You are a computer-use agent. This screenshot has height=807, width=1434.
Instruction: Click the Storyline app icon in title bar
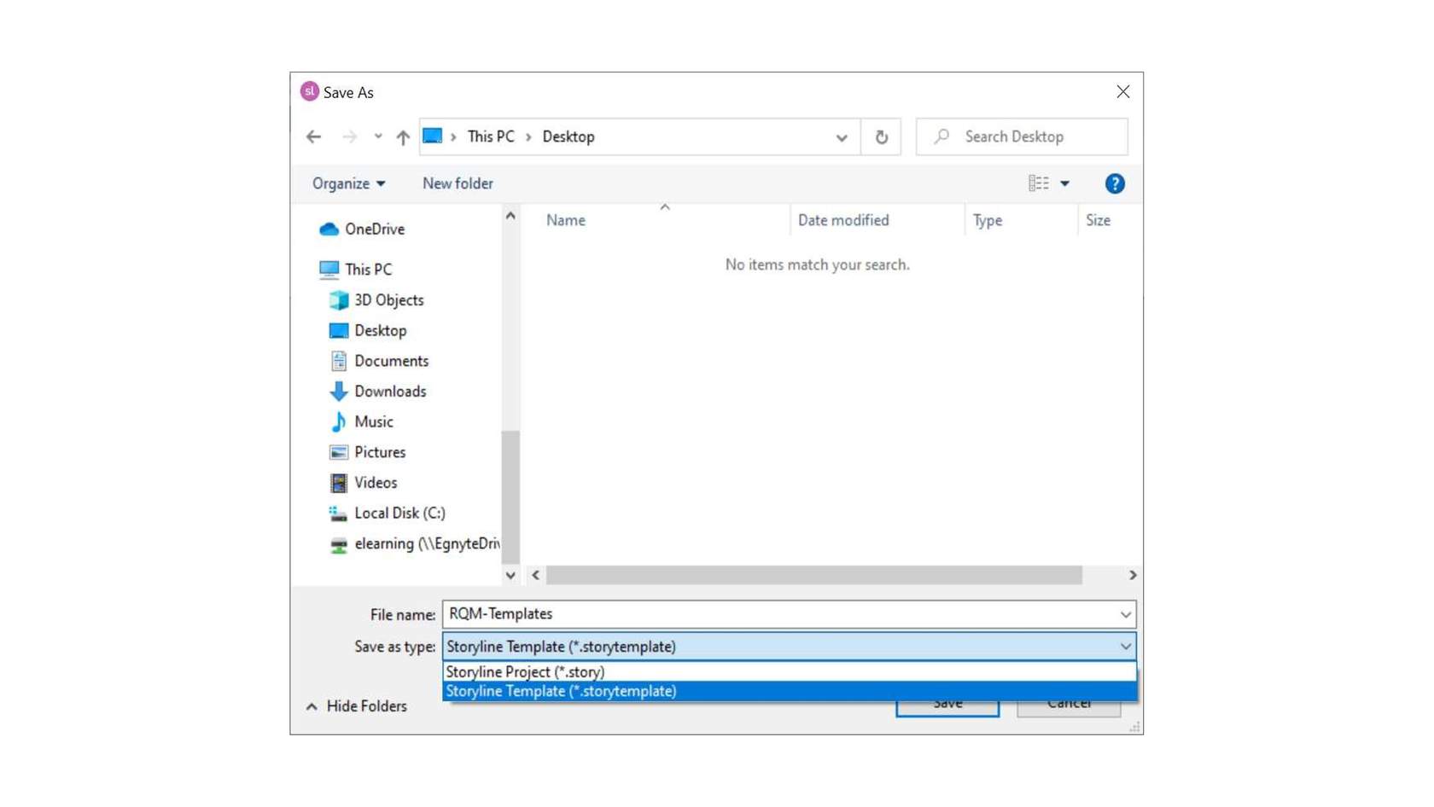(310, 91)
